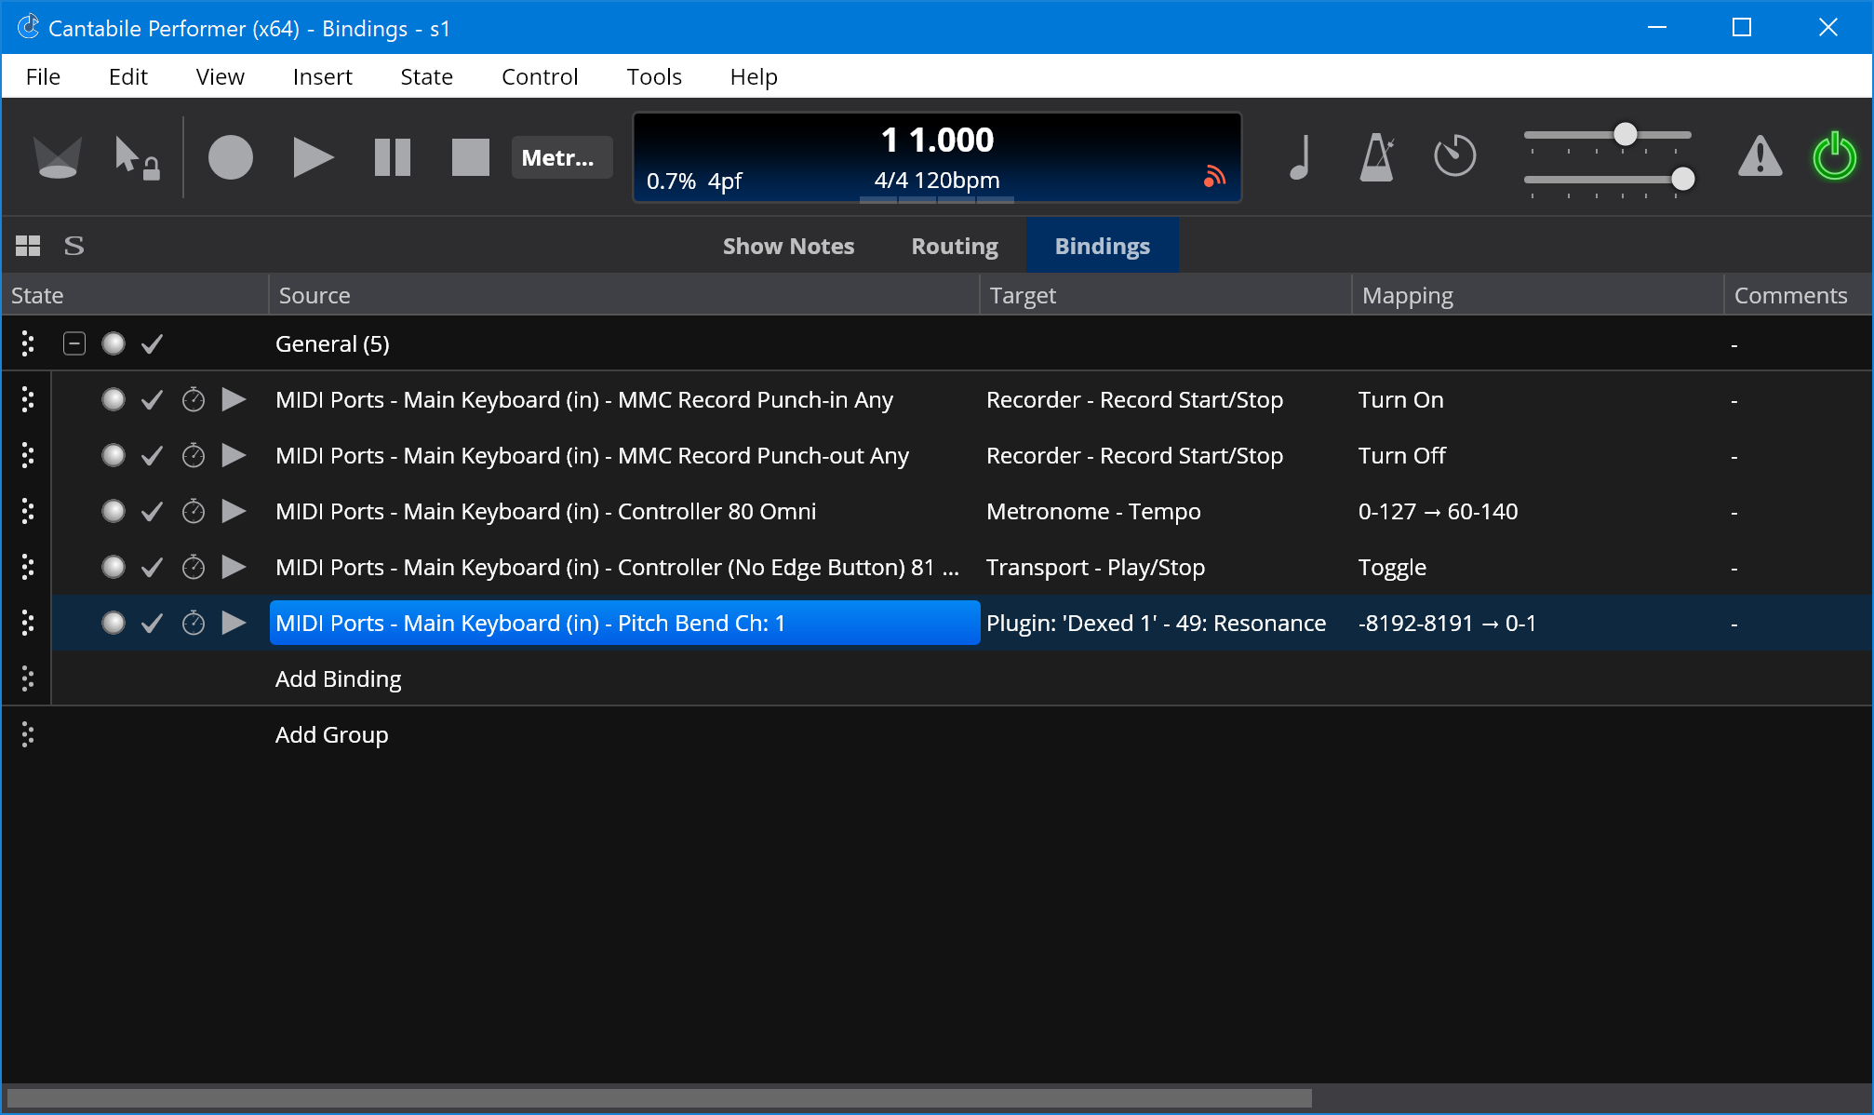Open the Edit menu

(128, 76)
